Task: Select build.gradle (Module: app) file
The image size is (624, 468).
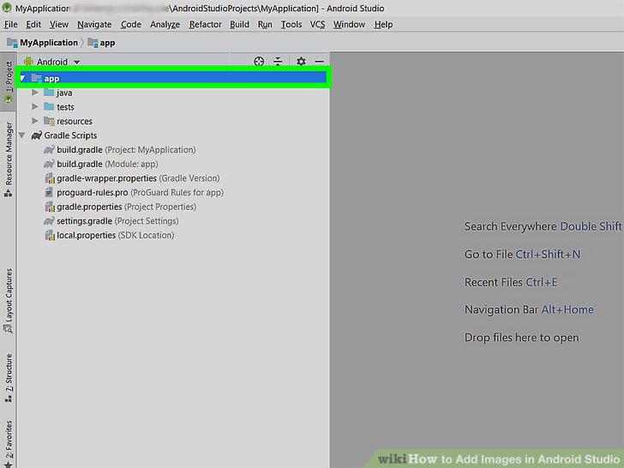Action: coord(107,164)
